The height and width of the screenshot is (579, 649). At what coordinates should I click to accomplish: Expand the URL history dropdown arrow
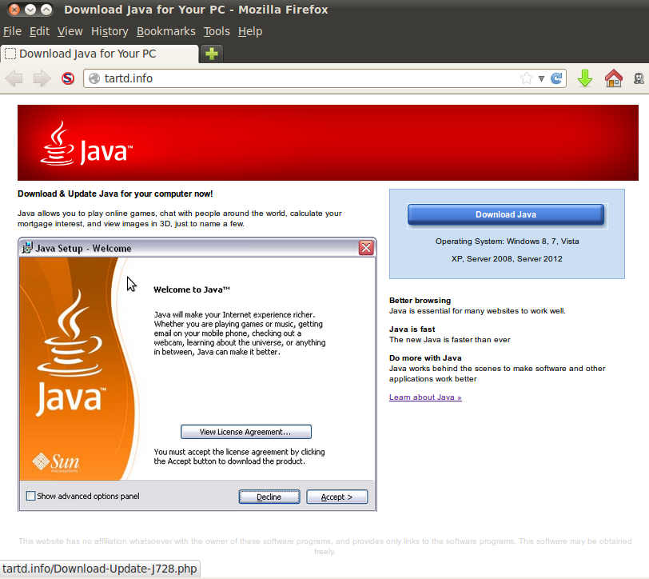click(x=541, y=78)
